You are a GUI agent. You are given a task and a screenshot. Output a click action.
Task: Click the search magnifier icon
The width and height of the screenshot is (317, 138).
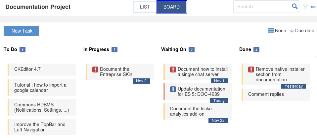[294, 6]
